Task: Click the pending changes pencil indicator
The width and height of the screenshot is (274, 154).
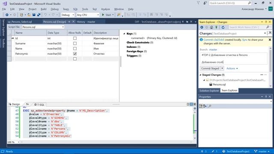Action: [214, 151]
